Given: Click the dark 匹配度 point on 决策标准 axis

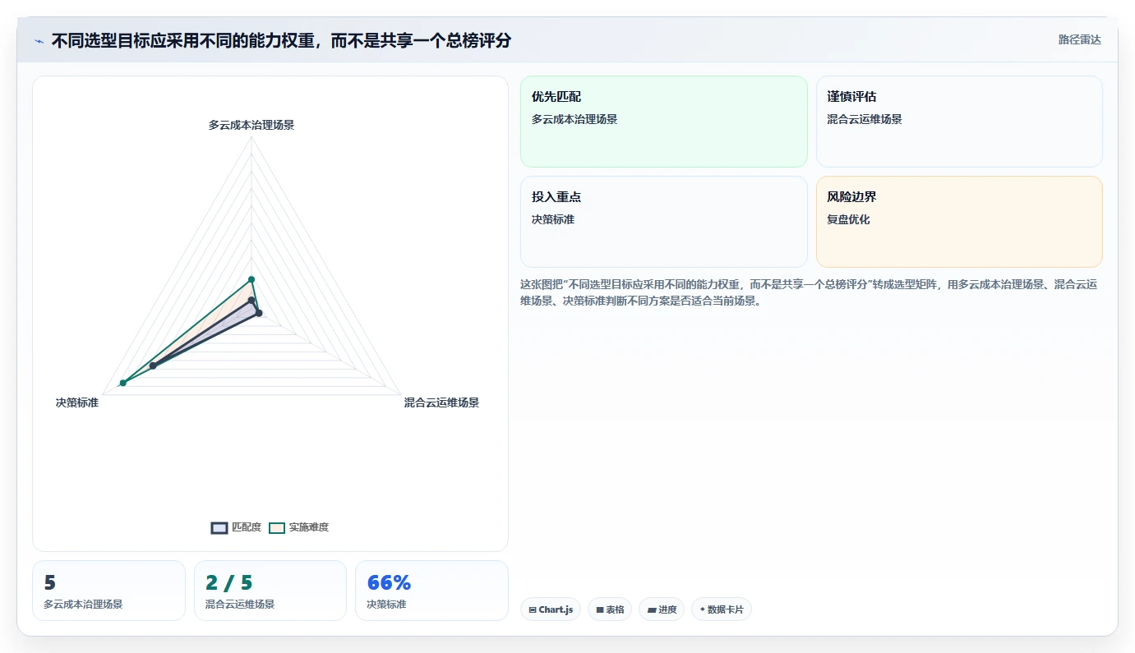Looking at the screenshot, I should (153, 366).
